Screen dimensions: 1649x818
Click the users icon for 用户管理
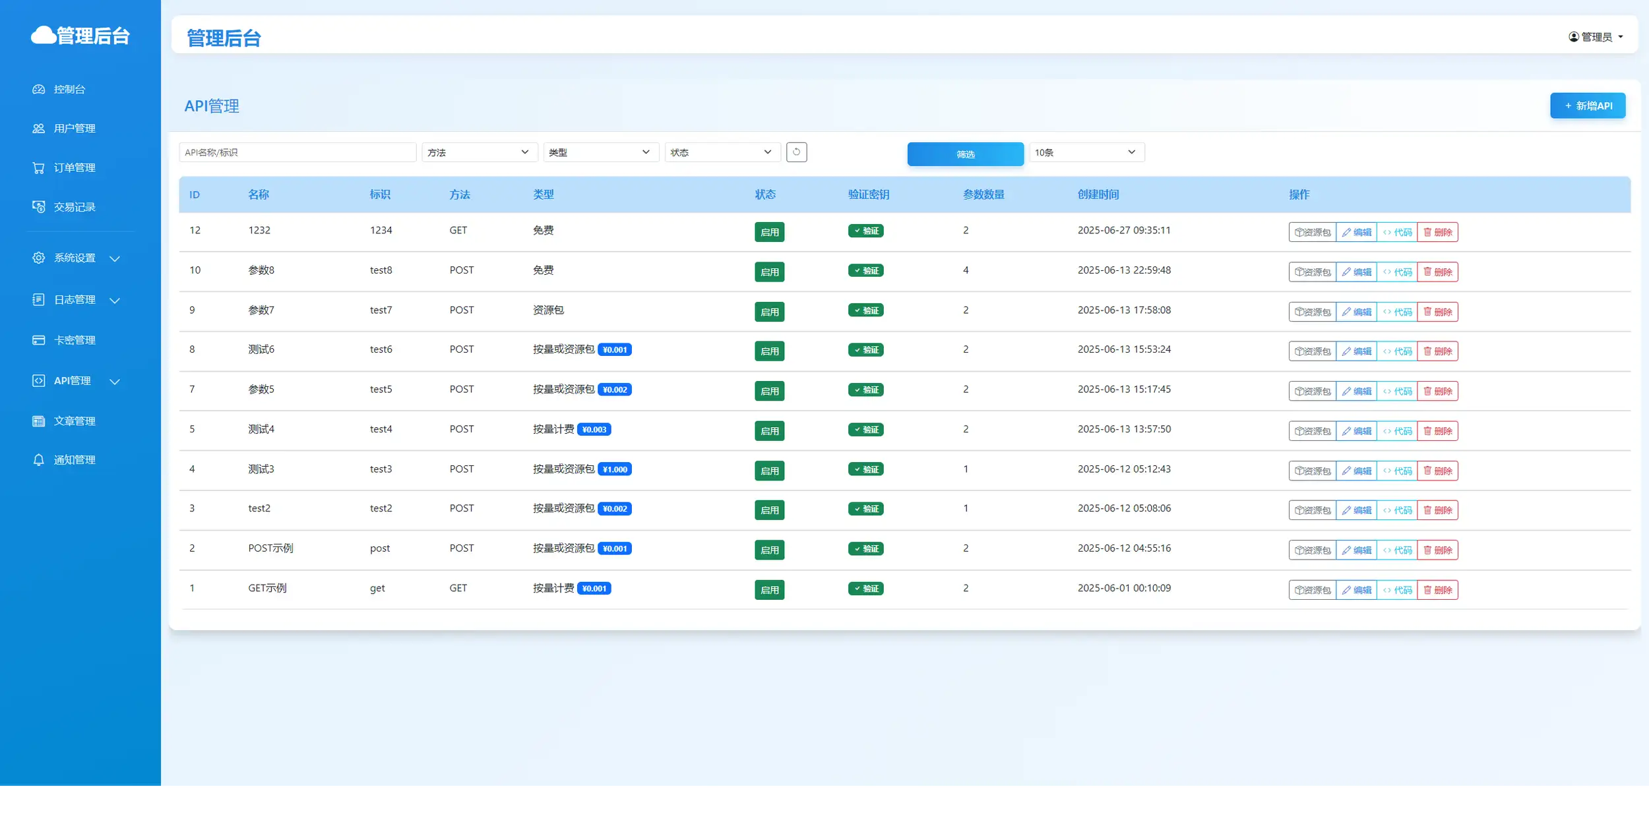pos(39,129)
